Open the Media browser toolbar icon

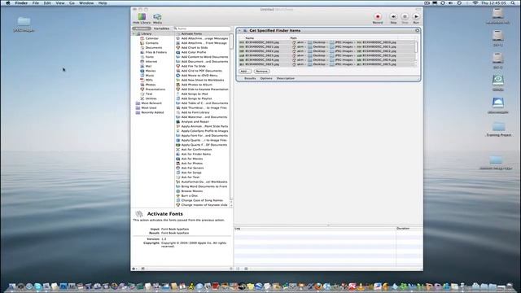157,18
